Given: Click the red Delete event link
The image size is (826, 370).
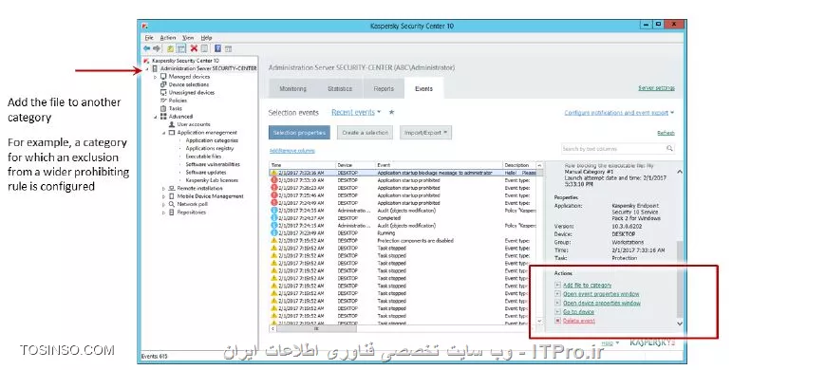Looking at the screenshot, I should (579, 321).
